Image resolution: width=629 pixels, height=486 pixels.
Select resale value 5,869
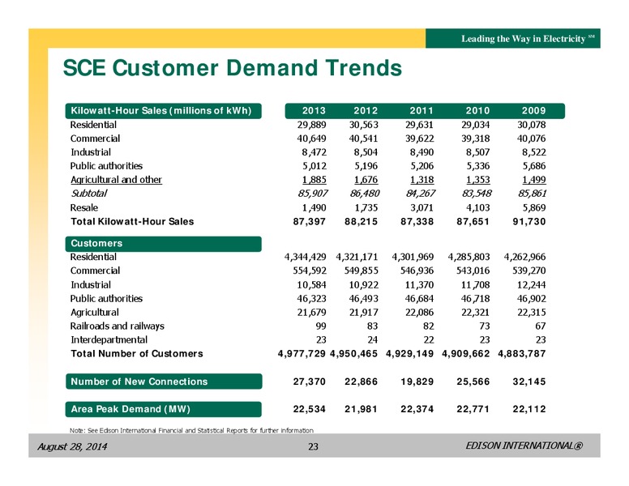click(533, 207)
